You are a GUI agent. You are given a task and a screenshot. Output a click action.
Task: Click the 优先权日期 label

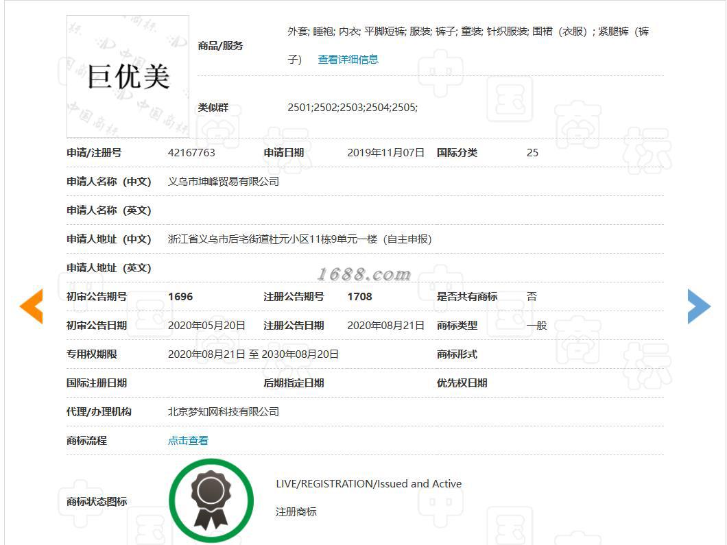tap(462, 383)
